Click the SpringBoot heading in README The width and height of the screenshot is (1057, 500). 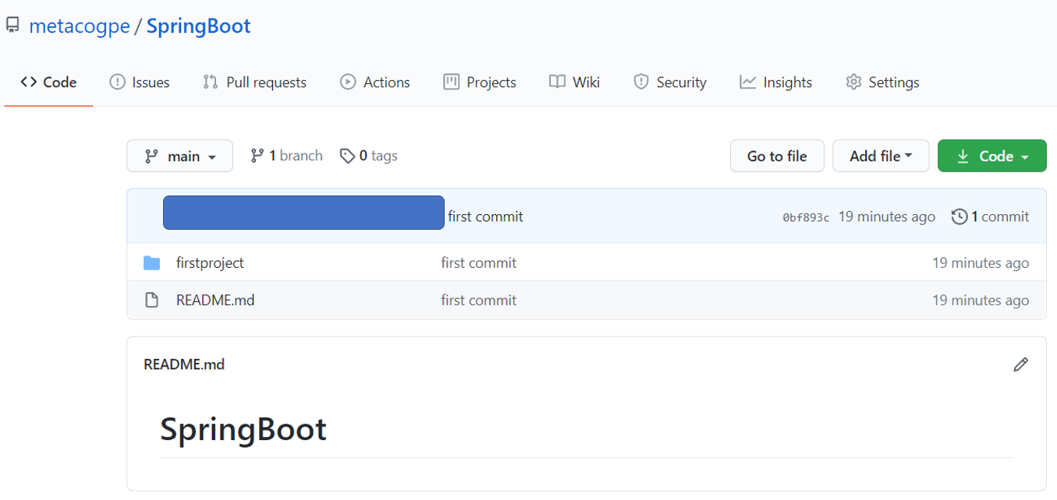click(x=243, y=429)
